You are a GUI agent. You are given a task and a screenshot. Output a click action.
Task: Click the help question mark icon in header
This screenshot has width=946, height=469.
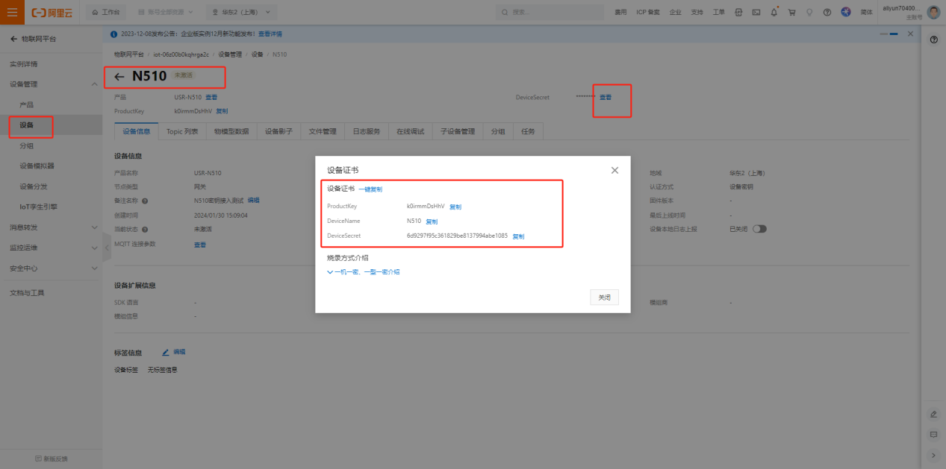coord(827,12)
